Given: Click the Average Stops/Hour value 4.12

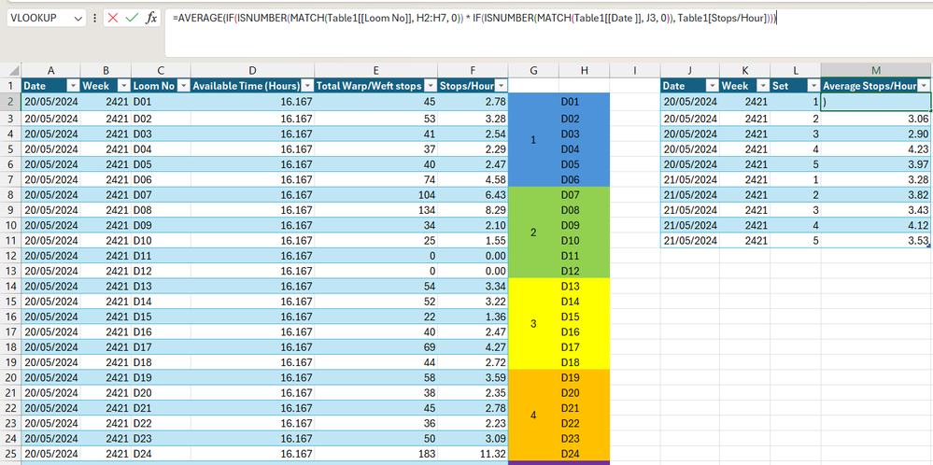Looking at the screenshot, I should 876,225.
